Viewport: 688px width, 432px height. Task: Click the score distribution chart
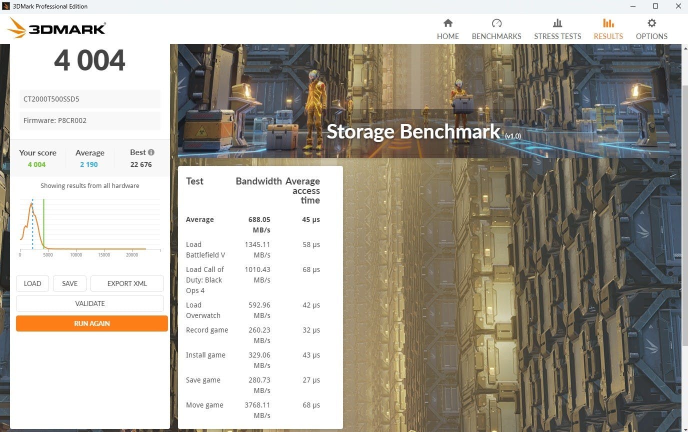pyautogui.click(x=90, y=226)
